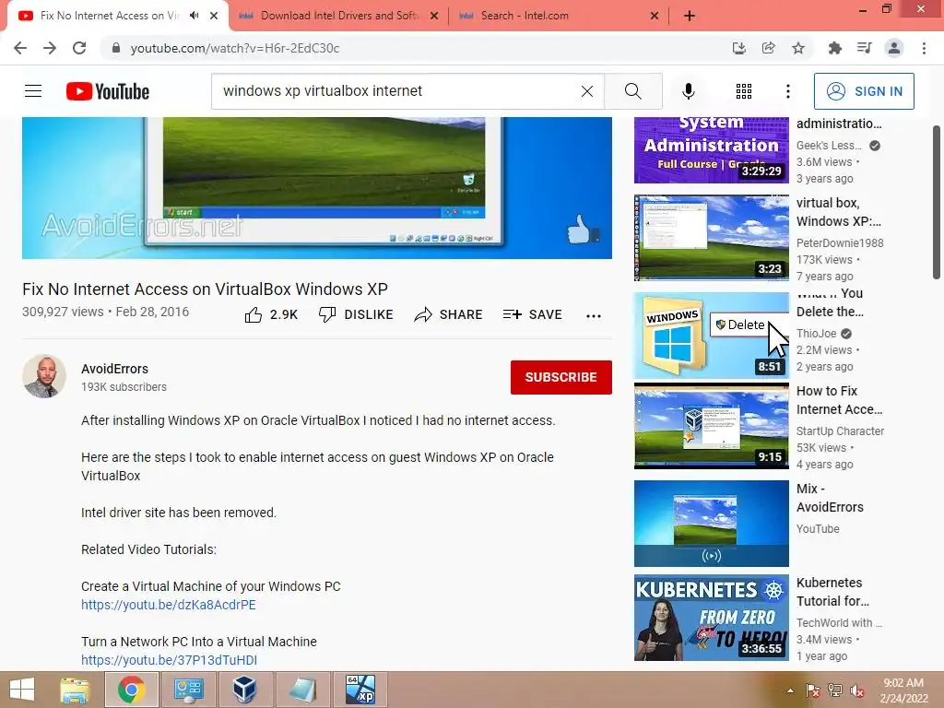The height and width of the screenshot is (708, 944).
Task: Open VirtualBox from the taskbar
Action: pos(245,690)
